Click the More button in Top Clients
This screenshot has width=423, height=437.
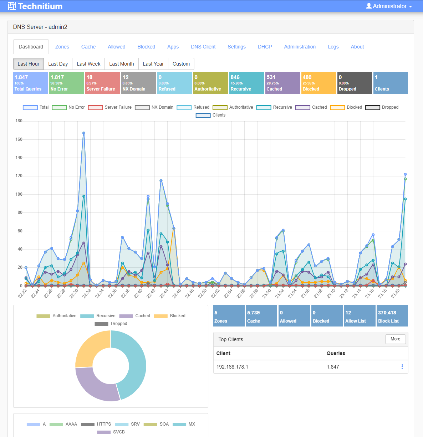pos(395,339)
